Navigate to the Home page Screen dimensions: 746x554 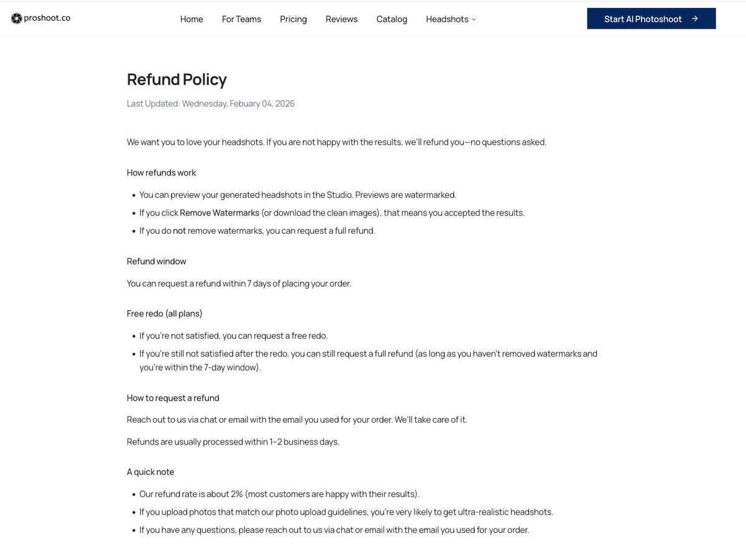(x=191, y=19)
